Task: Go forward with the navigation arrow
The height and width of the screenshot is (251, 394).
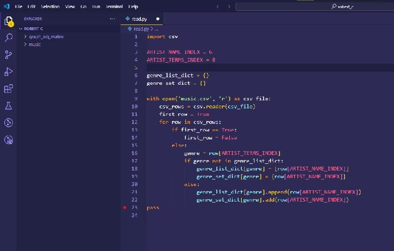Action: 229,7
